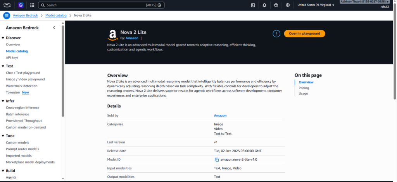Open the United States (N. Virginia) region dropdown
Viewport: 397px width, 182px height.
(316, 5)
